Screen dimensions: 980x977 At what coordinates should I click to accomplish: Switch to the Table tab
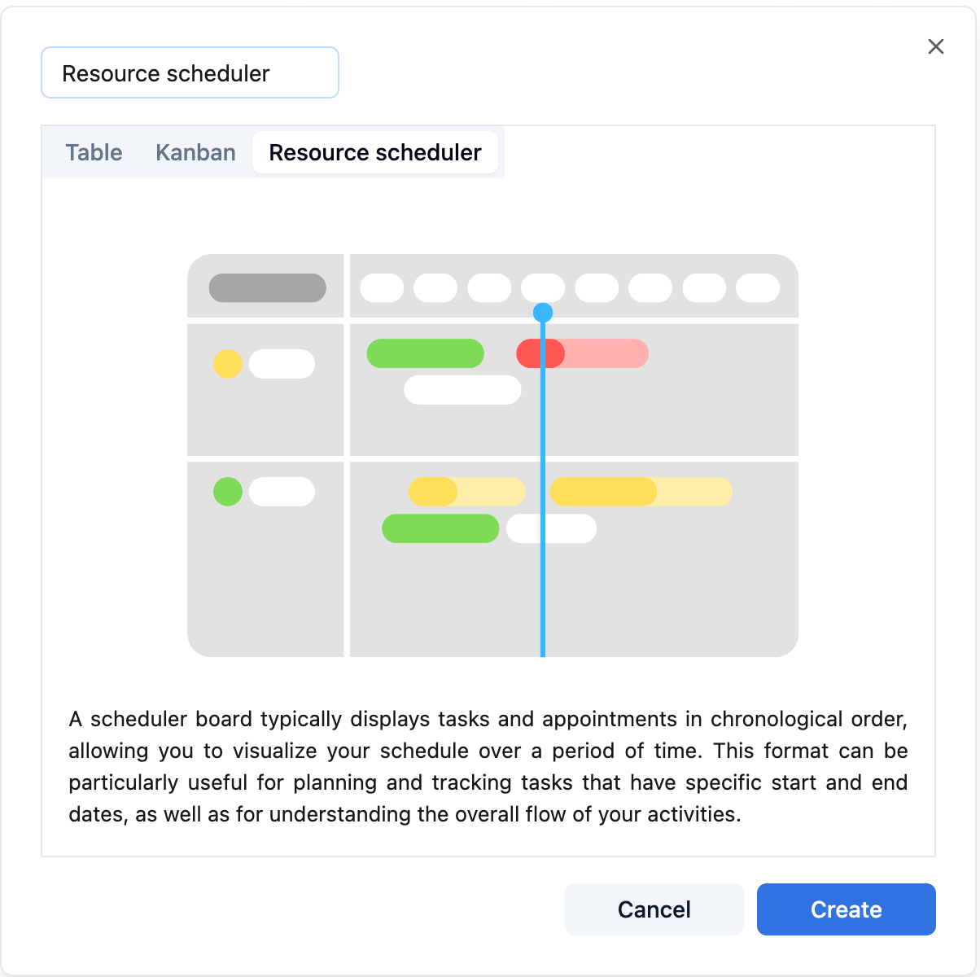point(94,152)
